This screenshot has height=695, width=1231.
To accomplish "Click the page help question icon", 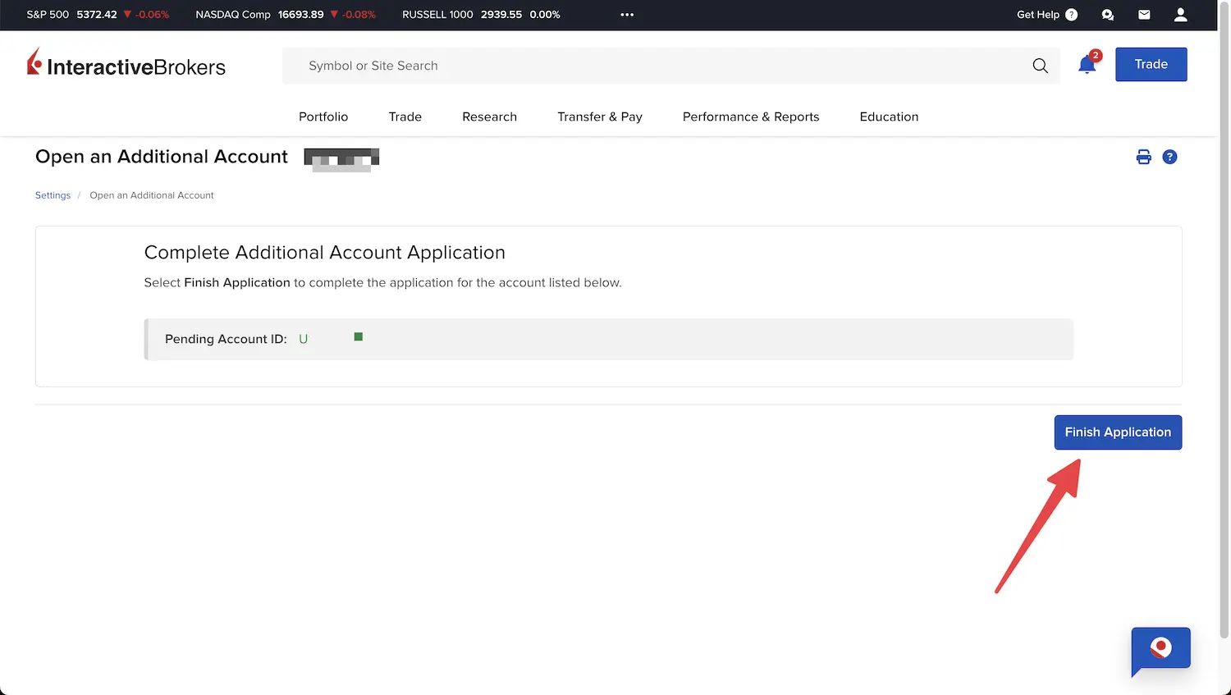I will click(1169, 157).
